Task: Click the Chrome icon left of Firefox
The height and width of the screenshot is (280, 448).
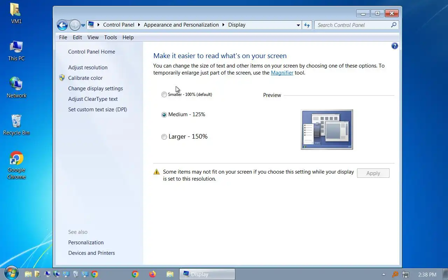Action: 135,274
